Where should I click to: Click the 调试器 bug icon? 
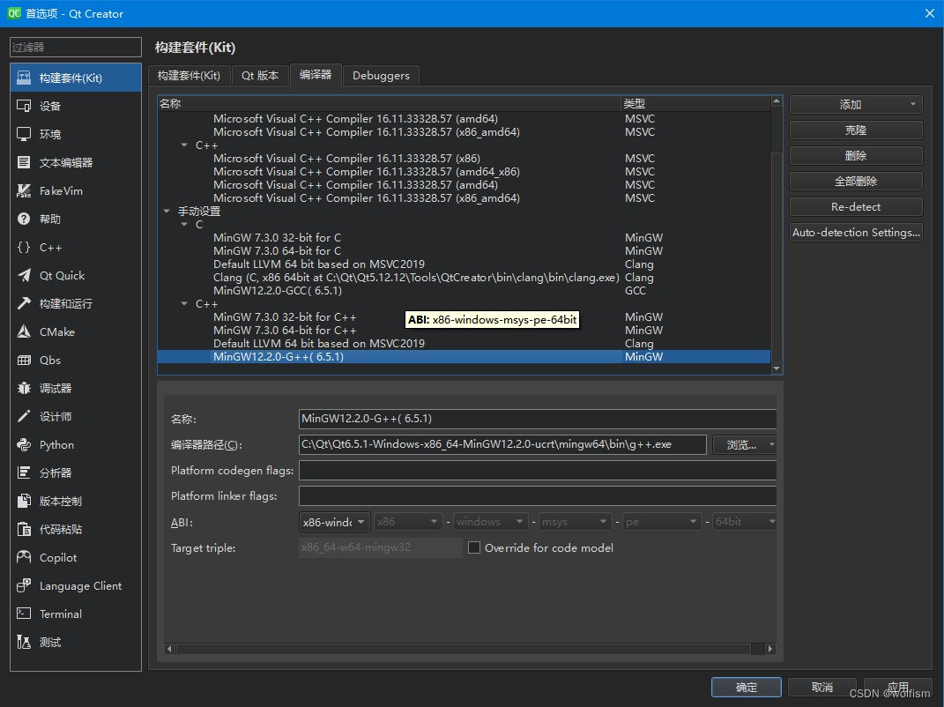click(24, 389)
